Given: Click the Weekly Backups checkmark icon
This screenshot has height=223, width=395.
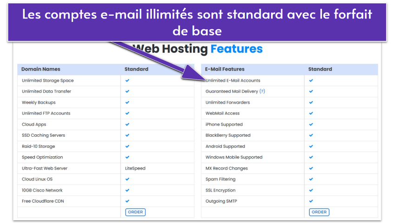Looking at the screenshot, I should tap(127, 102).
